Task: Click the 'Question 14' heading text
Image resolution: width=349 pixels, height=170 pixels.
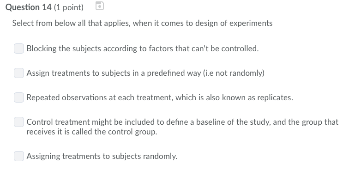Action: click(x=29, y=7)
